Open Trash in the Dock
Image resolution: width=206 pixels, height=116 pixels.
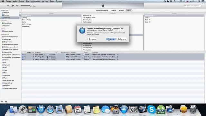pyautogui.click(x=193, y=110)
